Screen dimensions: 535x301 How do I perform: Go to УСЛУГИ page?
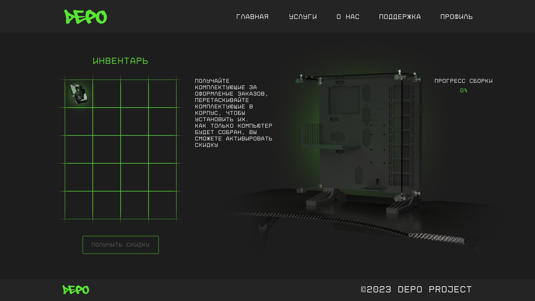tap(303, 17)
